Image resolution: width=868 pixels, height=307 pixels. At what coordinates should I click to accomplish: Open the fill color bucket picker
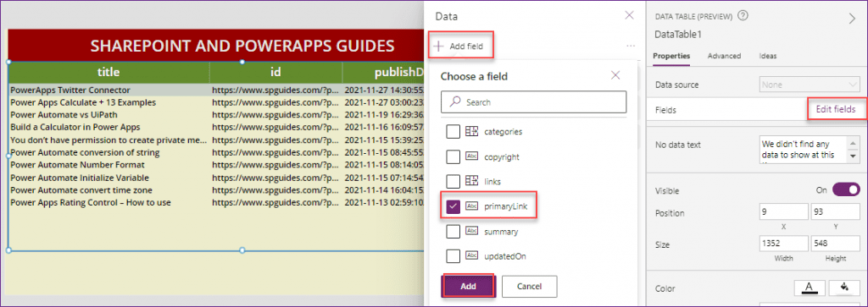click(x=844, y=288)
